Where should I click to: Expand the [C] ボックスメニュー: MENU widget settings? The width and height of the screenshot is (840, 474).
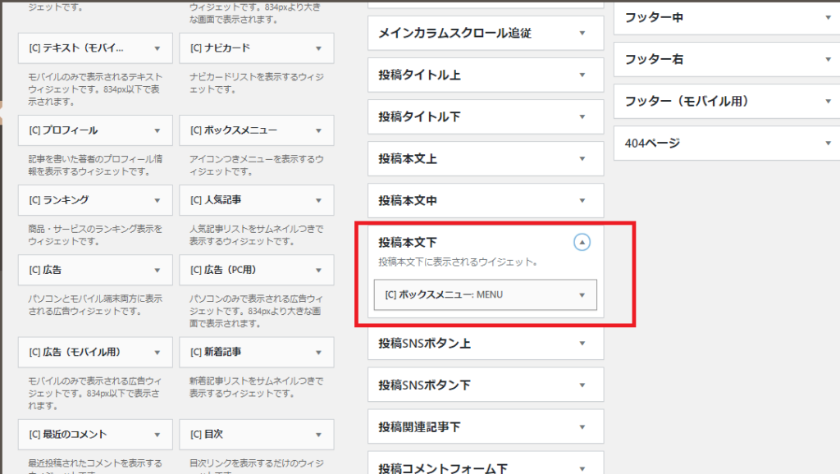tap(582, 295)
